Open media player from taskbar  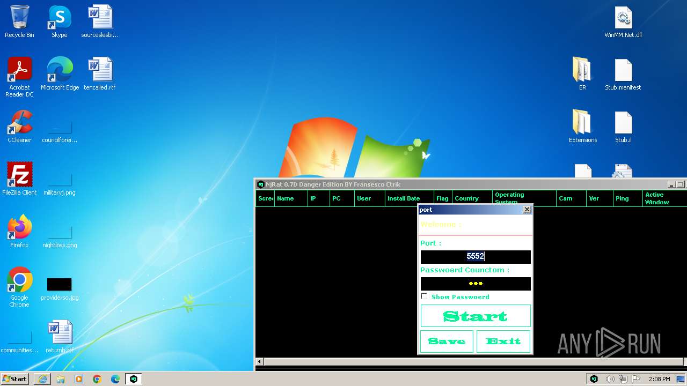(79, 379)
